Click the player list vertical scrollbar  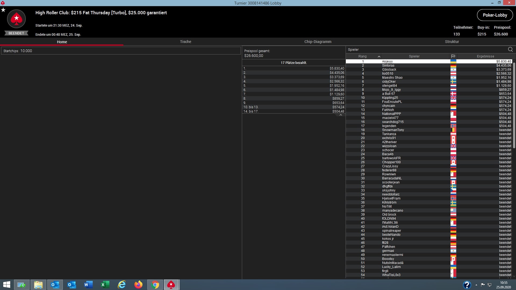tap(514, 105)
